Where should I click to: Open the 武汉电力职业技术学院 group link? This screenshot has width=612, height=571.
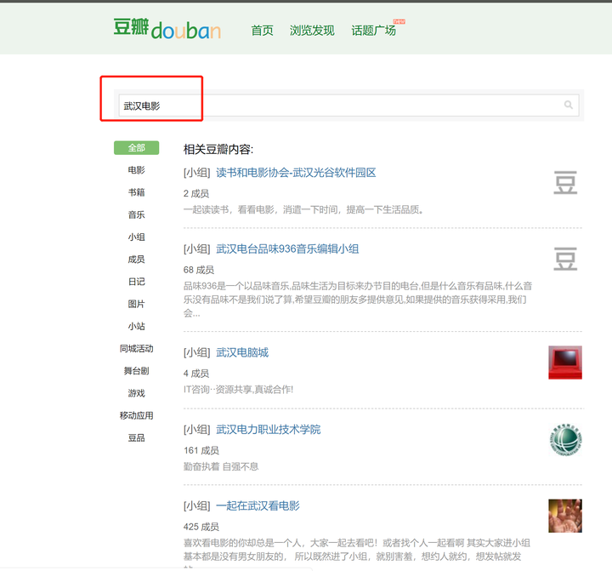click(x=268, y=430)
